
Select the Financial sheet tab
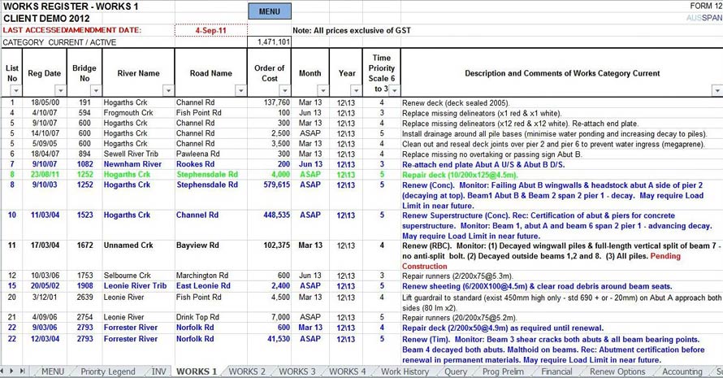pos(556,371)
